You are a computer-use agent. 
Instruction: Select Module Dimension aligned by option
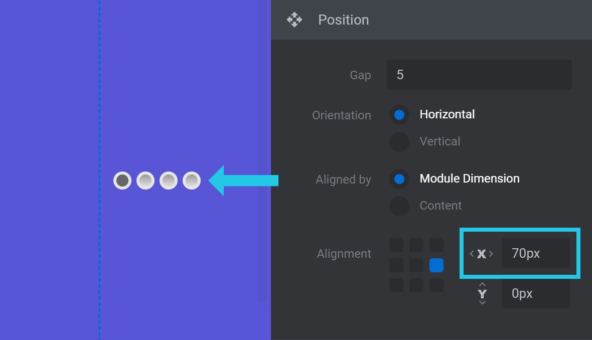[x=399, y=179]
